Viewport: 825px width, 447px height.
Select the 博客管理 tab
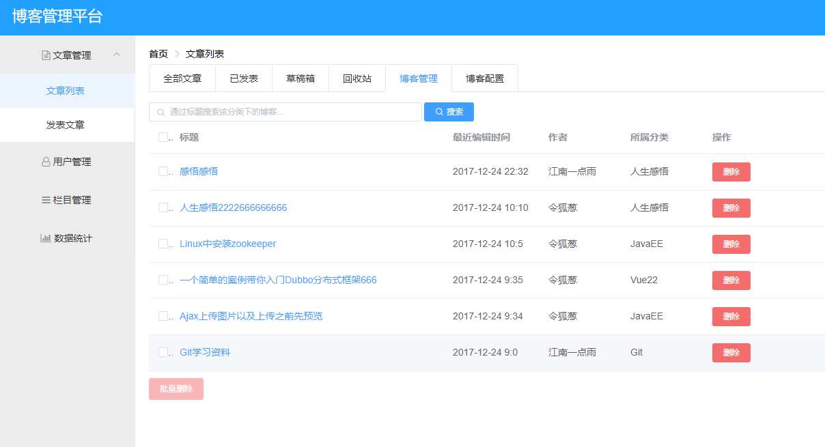point(419,78)
